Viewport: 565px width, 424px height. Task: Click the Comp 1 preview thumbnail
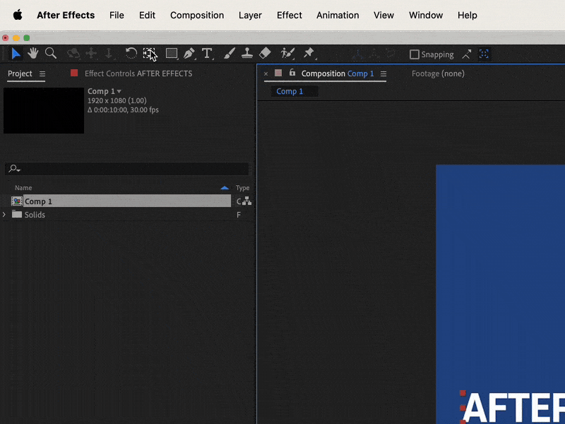(44, 111)
